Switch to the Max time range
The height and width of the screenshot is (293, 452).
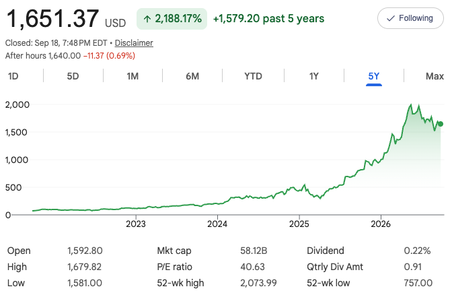435,76
